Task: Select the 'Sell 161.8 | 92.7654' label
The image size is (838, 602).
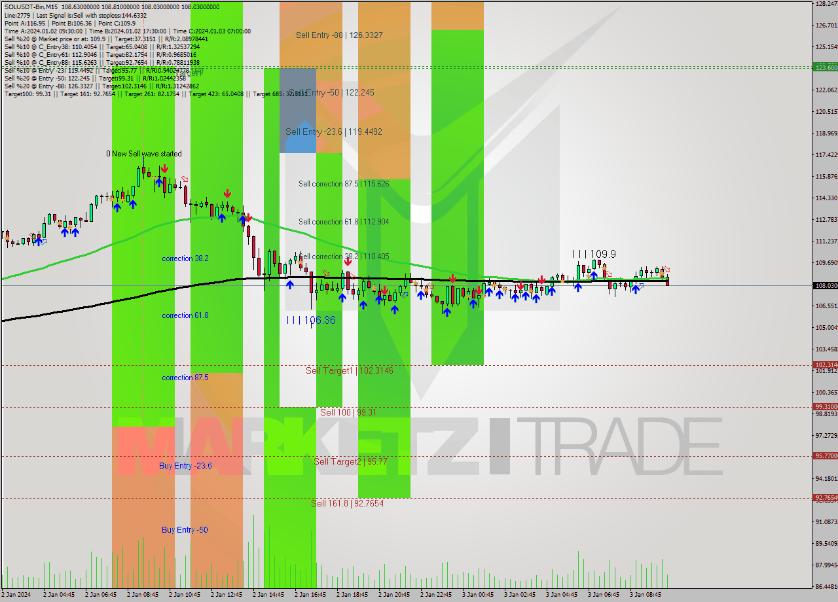Action: 347,503
